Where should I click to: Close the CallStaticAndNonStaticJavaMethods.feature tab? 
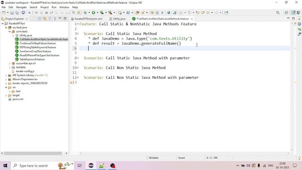192,19
